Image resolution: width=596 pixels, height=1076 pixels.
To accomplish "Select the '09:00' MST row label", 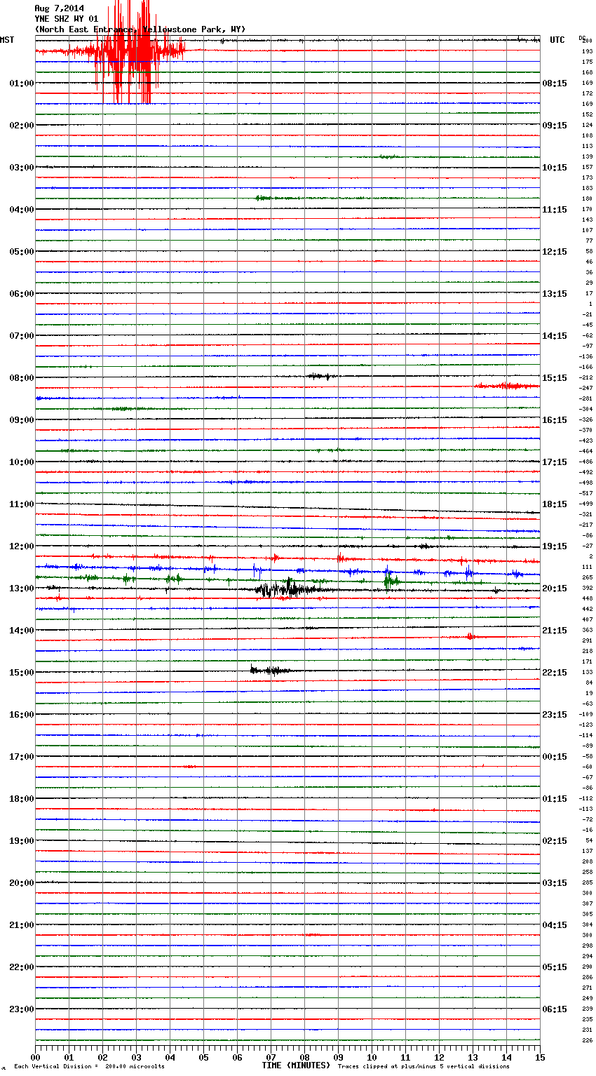I will coord(22,420).
